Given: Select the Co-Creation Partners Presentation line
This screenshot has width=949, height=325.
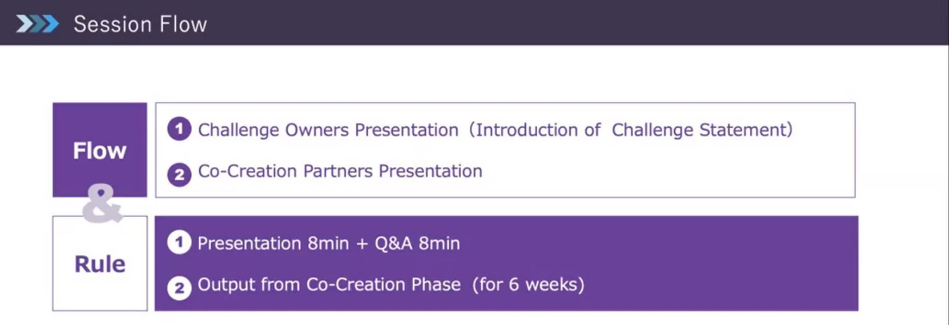Looking at the screenshot, I should coord(340,171).
